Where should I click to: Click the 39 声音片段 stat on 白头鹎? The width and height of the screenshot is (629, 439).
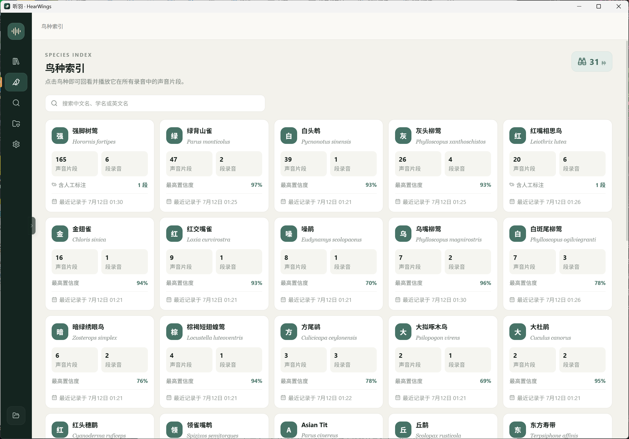coord(304,164)
